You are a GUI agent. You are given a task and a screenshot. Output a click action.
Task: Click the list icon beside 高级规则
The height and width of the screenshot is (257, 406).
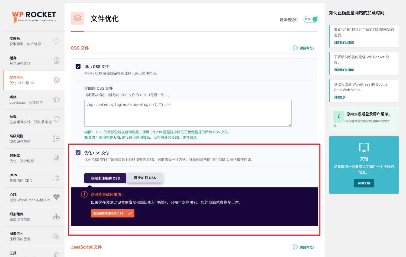[x=56, y=139]
